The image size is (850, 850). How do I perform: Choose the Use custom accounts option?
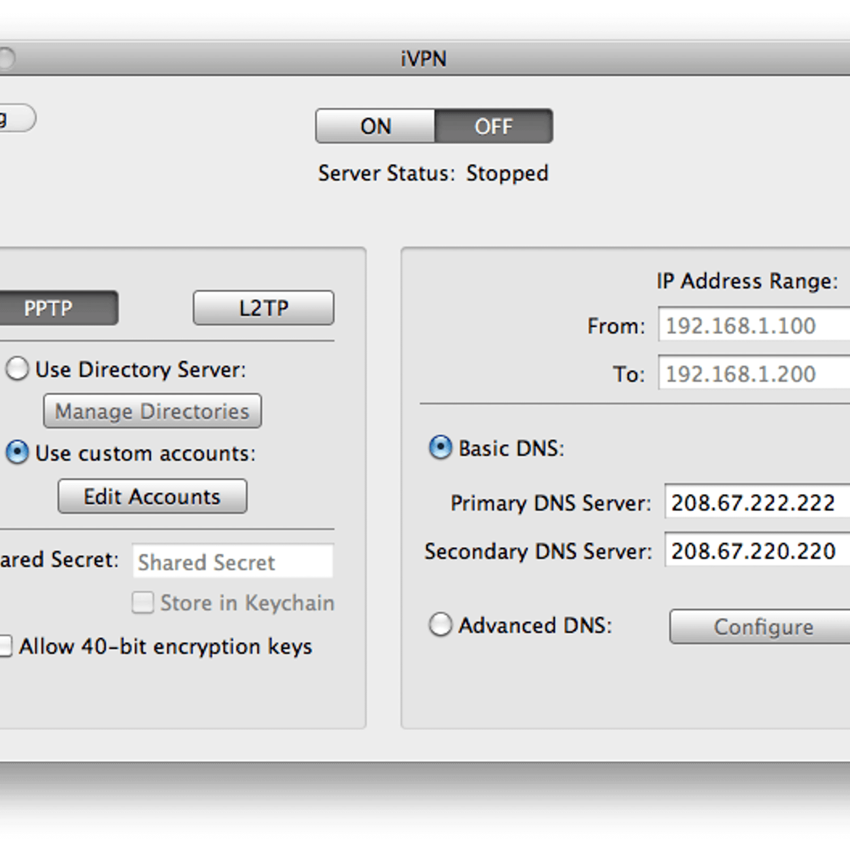point(17,453)
